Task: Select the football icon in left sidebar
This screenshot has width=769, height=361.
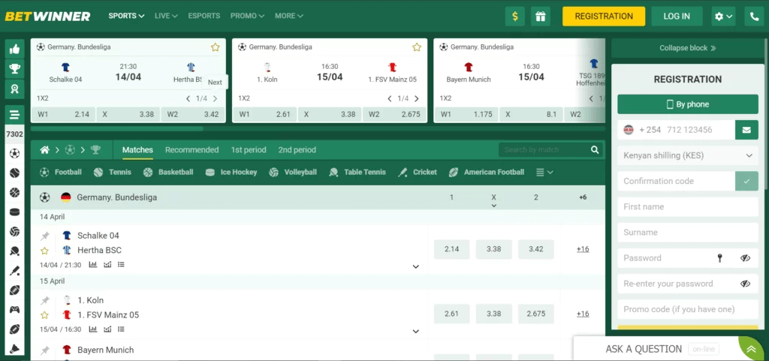Action: coord(15,153)
